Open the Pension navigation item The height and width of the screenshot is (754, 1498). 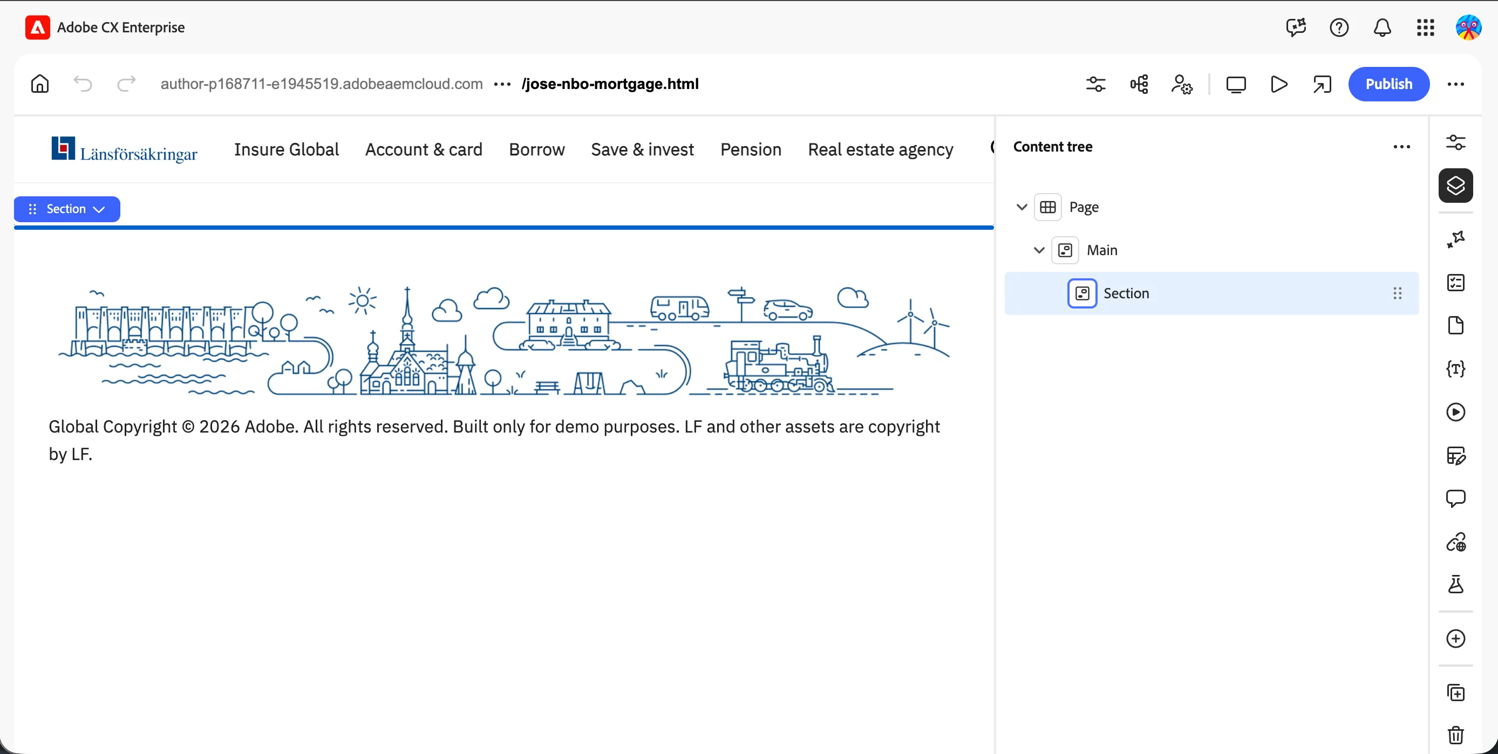click(751, 149)
